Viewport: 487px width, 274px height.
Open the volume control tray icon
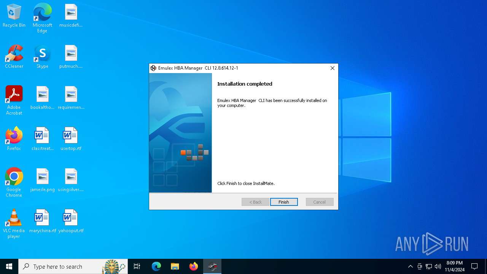[x=438, y=266]
